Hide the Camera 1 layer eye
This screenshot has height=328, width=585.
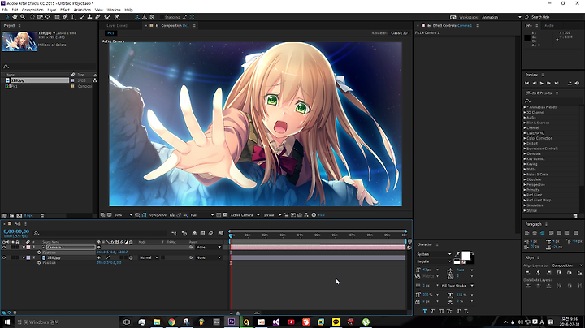click(4, 247)
